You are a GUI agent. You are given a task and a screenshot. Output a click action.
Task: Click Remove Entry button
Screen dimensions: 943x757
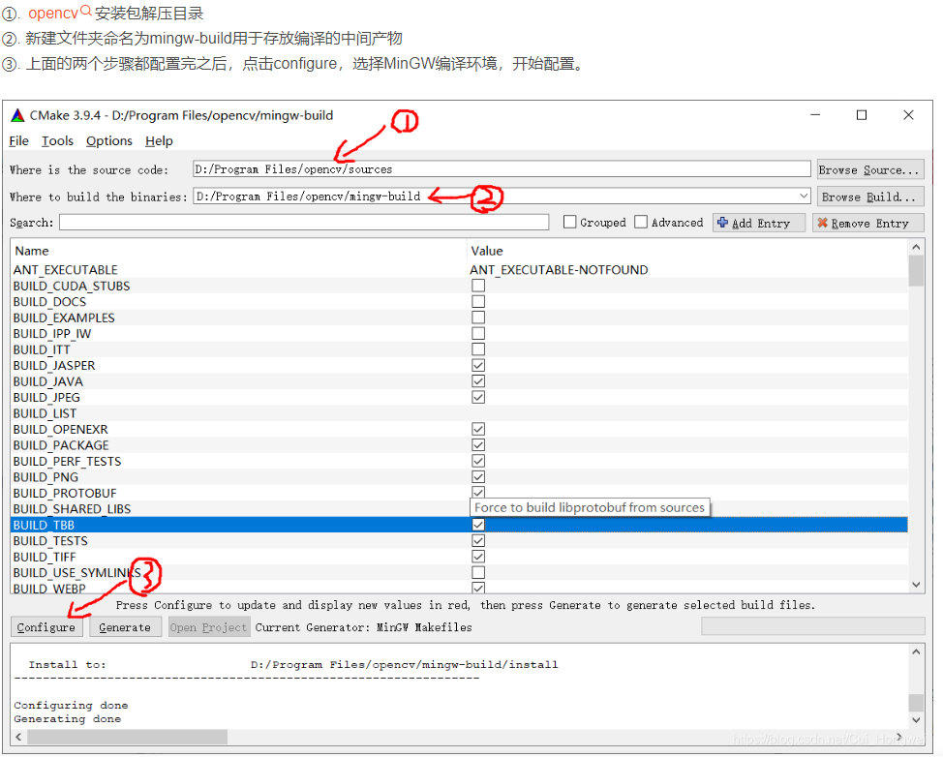click(867, 223)
